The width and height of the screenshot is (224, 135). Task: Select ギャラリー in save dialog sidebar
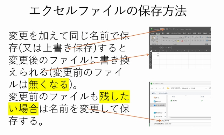pos(157,101)
